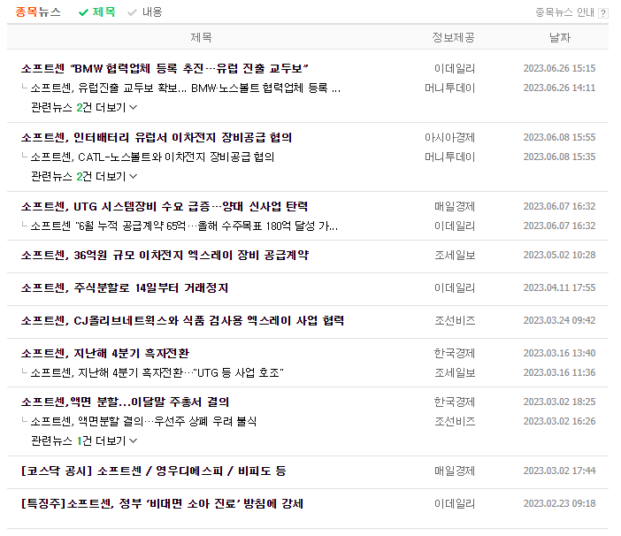
Task: Click date 2023.05.02 10:28
Action: [x=559, y=255]
